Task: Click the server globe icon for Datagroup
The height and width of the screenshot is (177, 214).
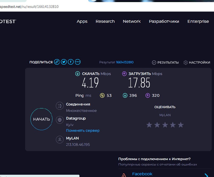Action: point(60,120)
